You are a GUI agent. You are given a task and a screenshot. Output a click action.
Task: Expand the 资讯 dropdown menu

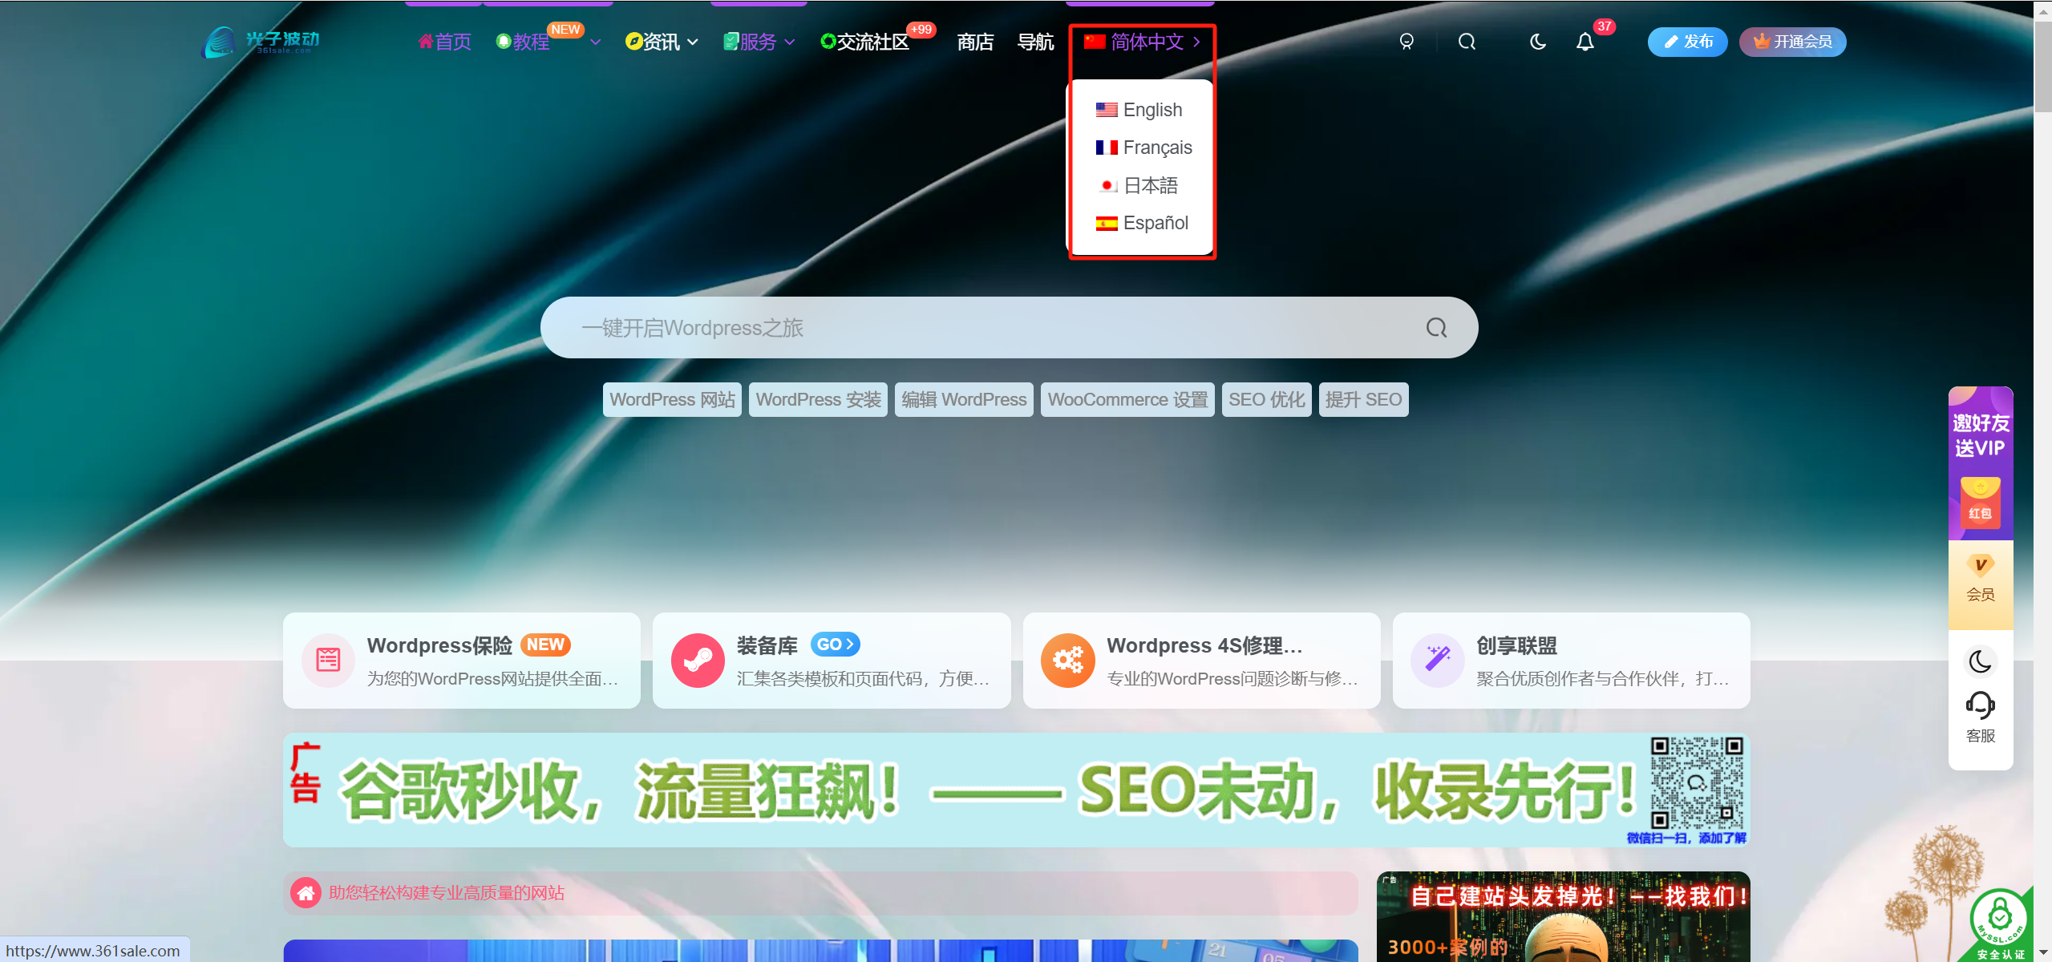point(693,42)
